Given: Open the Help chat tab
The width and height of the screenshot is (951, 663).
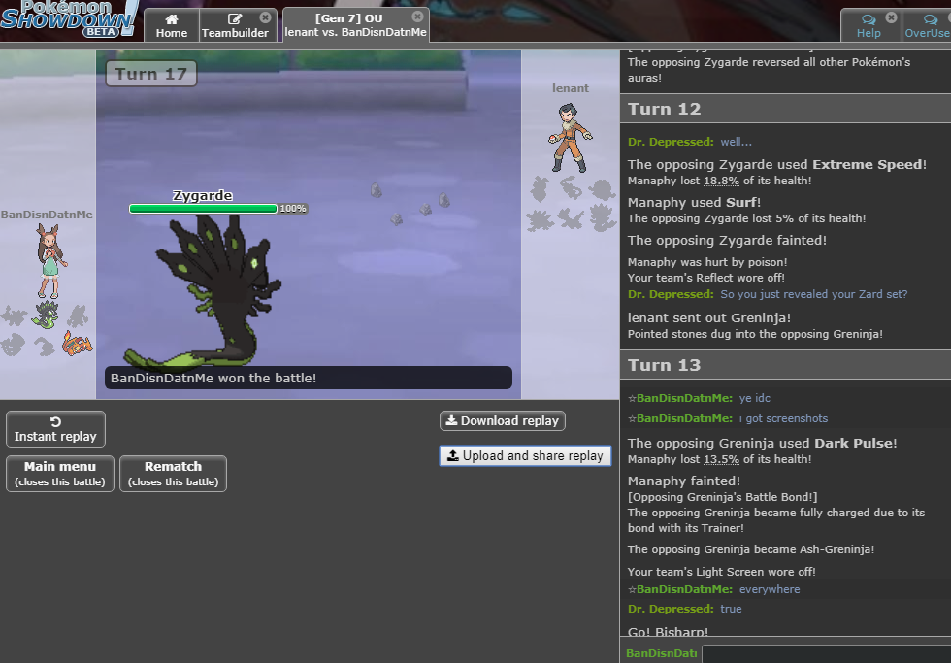Looking at the screenshot, I should [869, 26].
